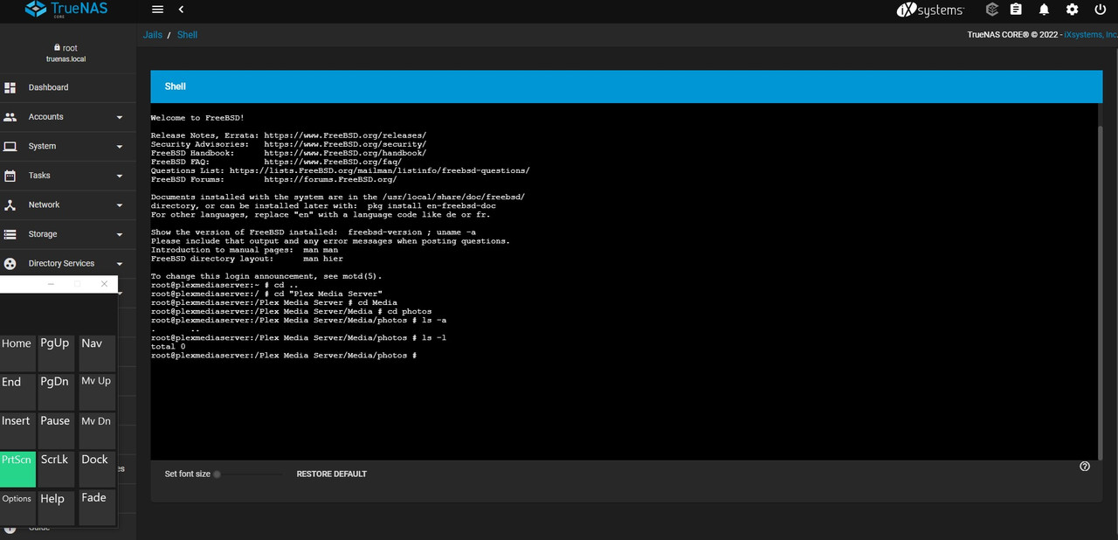The image size is (1118, 540).
Task: Go to the Jails breadcrumb link
Action: coord(153,35)
